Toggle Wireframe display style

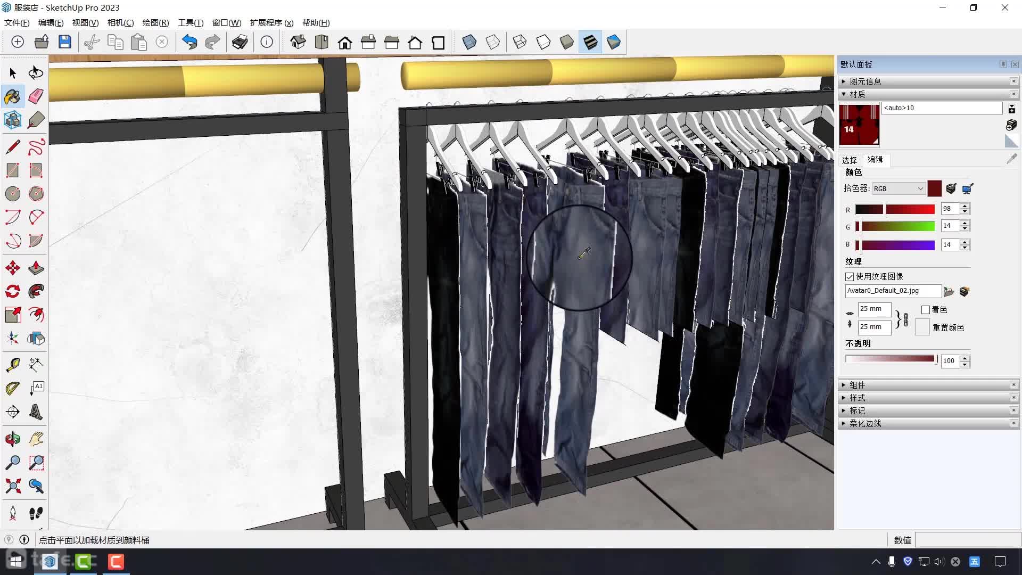520,42
